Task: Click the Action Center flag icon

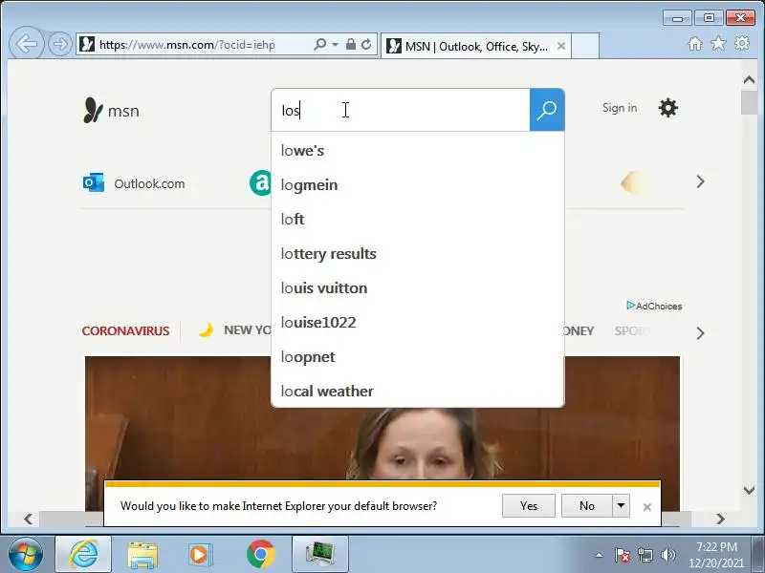Action: click(623, 555)
